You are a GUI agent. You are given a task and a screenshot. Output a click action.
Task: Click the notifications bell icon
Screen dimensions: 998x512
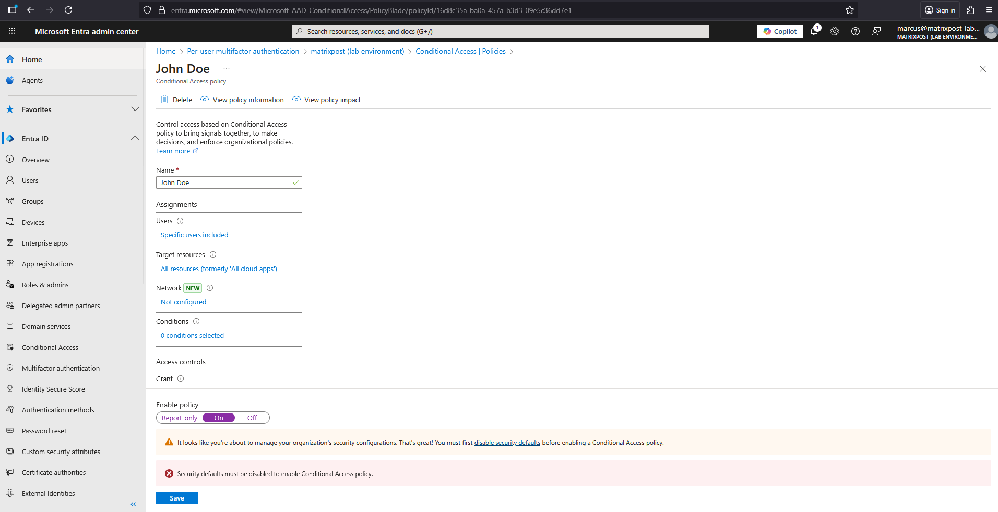(x=814, y=31)
